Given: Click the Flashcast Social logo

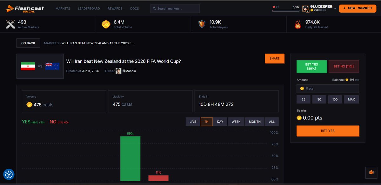Looking at the screenshot, I should click(x=25, y=9).
